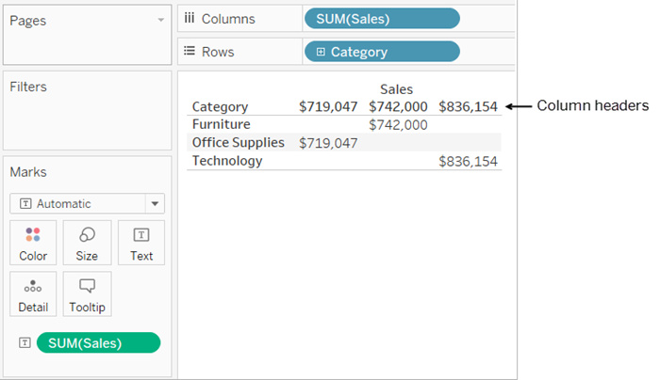Select the green SUM(Sales) pill in Marks
The width and height of the screenshot is (660, 380).
pos(98,343)
